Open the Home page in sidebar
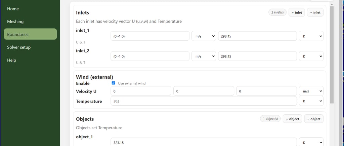The height and width of the screenshot is (146, 344). tap(13, 9)
